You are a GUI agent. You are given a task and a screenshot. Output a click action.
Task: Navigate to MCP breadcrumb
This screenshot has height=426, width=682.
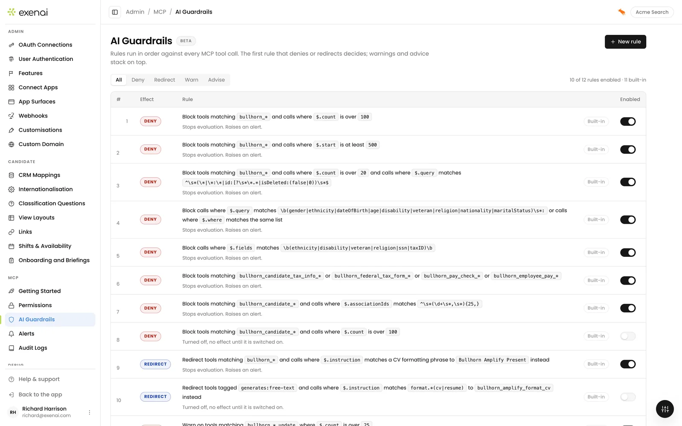(x=160, y=12)
